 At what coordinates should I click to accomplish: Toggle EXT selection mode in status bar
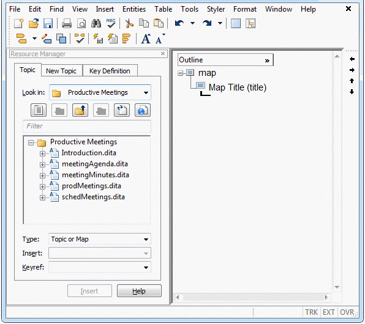point(328,312)
